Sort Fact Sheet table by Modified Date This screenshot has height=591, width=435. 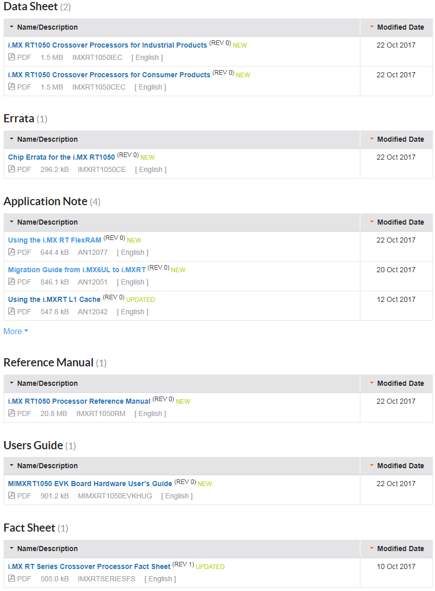pyautogui.click(x=397, y=549)
